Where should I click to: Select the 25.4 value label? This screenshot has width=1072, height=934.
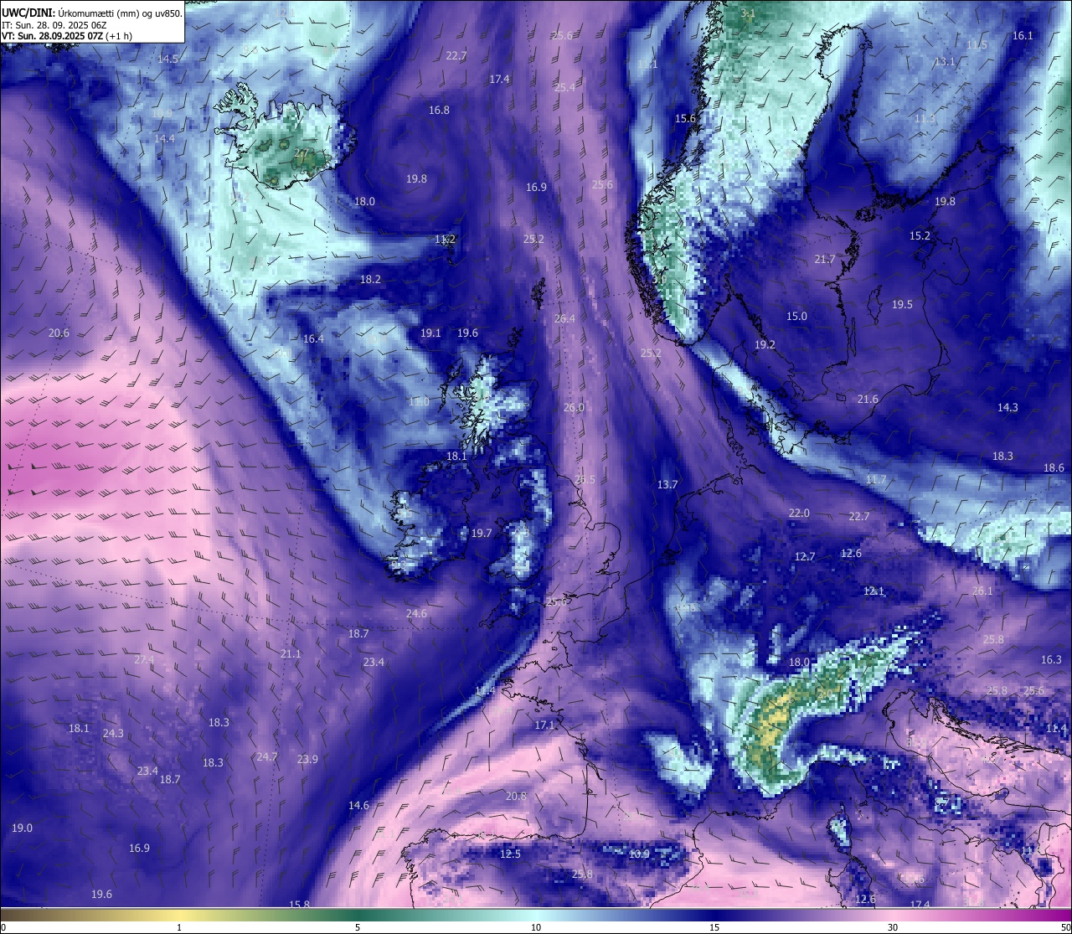[564, 87]
